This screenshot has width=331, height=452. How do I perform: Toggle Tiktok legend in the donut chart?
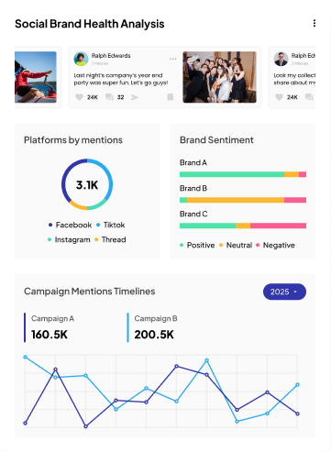point(110,225)
